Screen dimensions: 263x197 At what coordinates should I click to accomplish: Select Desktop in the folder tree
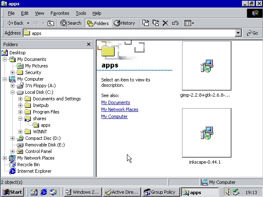click(x=17, y=53)
